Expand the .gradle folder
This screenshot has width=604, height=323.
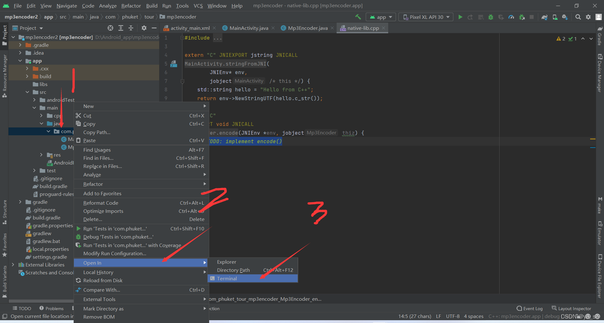[20, 45]
